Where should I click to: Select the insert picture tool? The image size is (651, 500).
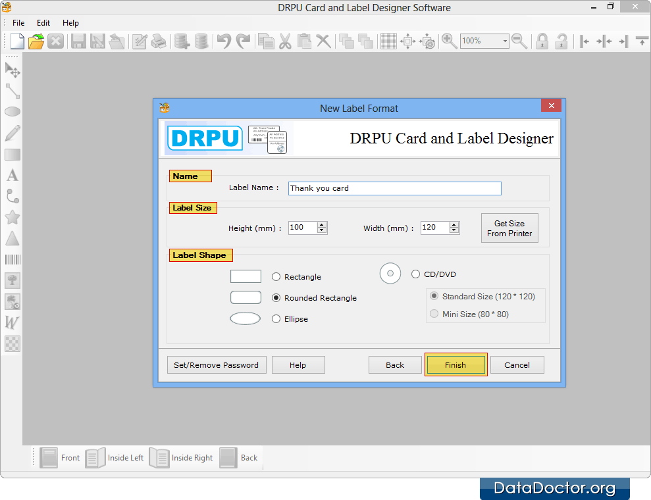[13, 280]
